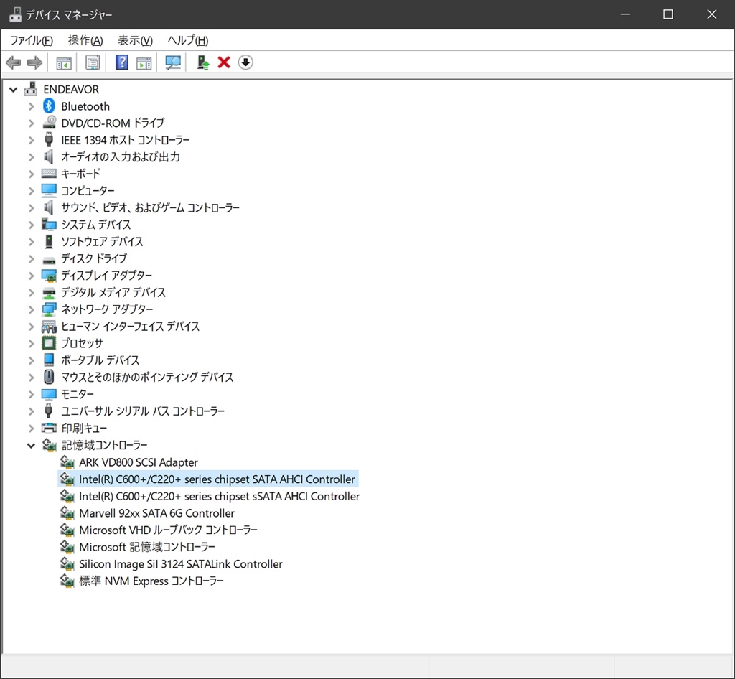The height and width of the screenshot is (679, 735).
Task: Expand the コンピューター category
Action: tap(31, 191)
